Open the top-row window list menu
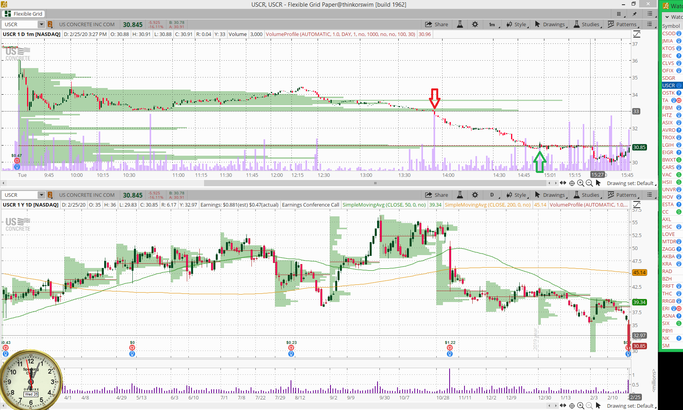Image resolution: width=683 pixels, height=410 pixels. [x=650, y=14]
